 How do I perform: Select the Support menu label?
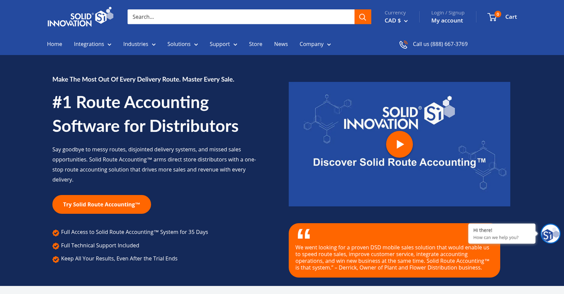220,44
